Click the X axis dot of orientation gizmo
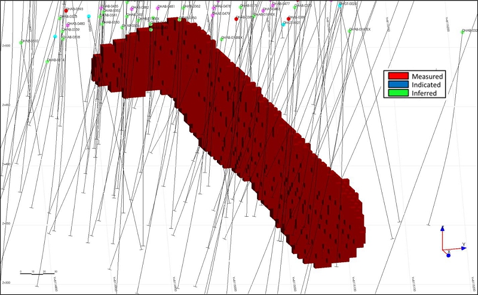478x295 pixels. point(449,255)
